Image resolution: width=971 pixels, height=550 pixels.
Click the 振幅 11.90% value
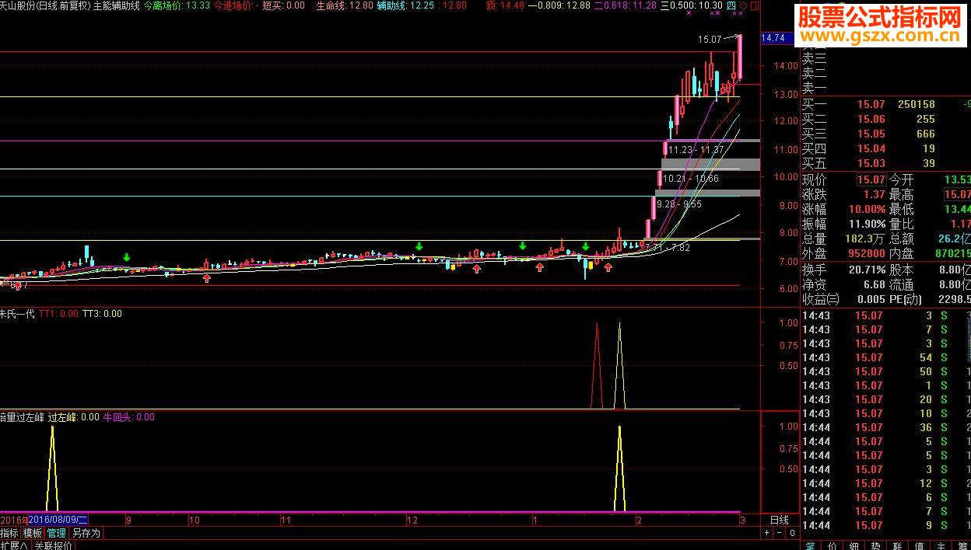click(868, 224)
